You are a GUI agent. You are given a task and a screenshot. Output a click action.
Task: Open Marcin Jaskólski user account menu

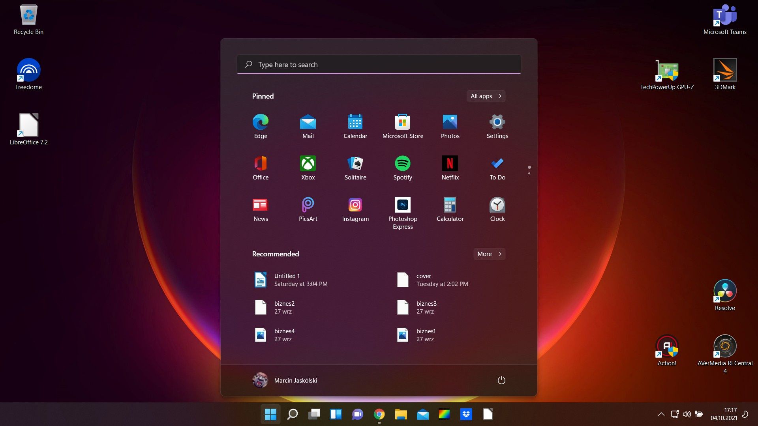tap(285, 380)
